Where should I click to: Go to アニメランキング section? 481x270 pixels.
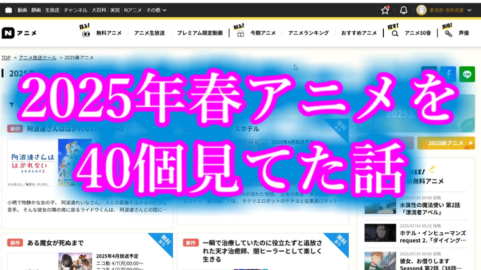point(308,33)
